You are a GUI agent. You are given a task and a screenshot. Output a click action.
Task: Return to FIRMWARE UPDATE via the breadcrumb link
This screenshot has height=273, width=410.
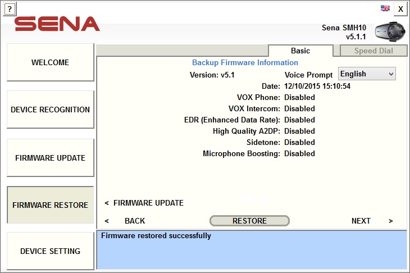[x=148, y=203]
